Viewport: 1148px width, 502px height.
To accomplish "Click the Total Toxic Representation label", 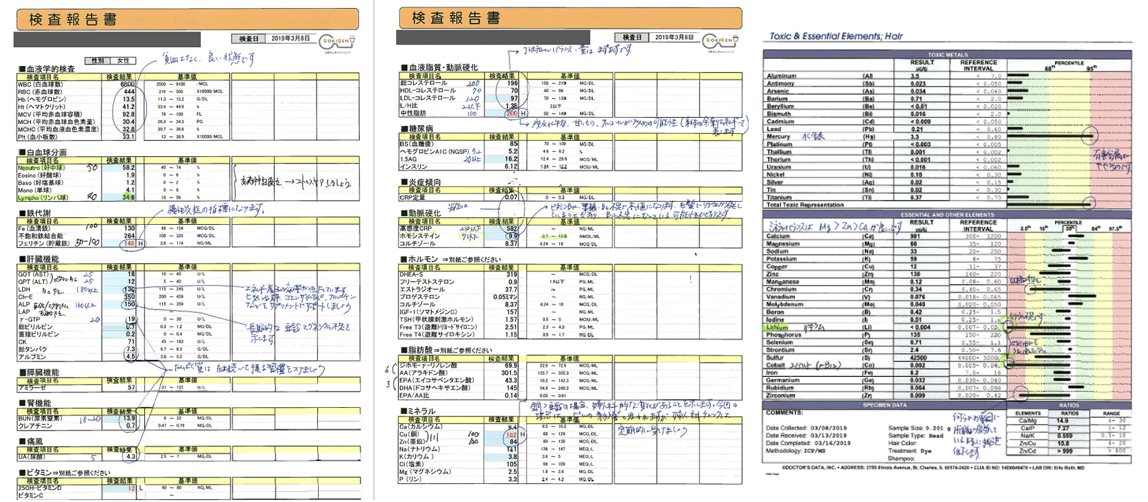I will coord(804,205).
